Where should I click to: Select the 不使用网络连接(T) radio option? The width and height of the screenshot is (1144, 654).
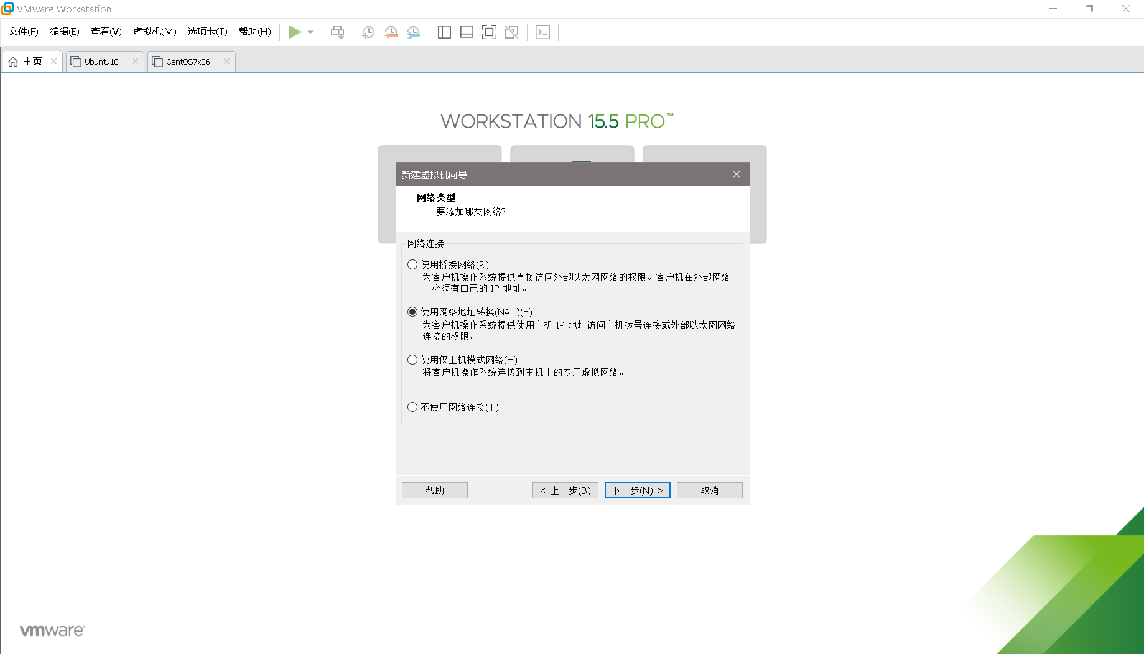coord(412,407)
